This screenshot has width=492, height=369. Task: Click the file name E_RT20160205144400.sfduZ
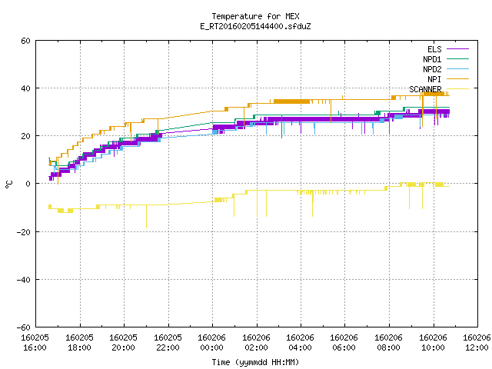coord(255,26)
